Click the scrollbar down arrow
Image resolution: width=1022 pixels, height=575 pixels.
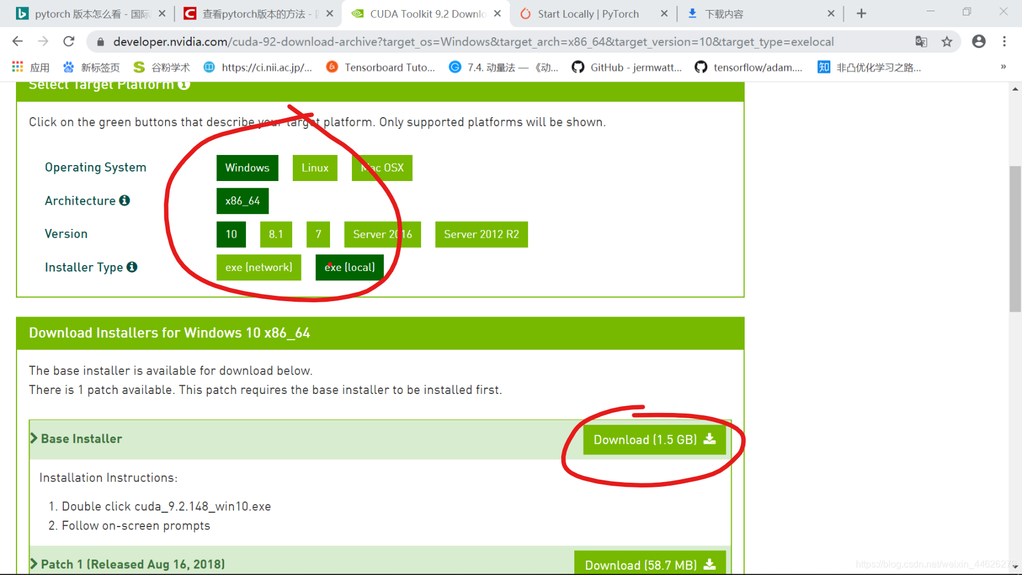point(1015,567)
